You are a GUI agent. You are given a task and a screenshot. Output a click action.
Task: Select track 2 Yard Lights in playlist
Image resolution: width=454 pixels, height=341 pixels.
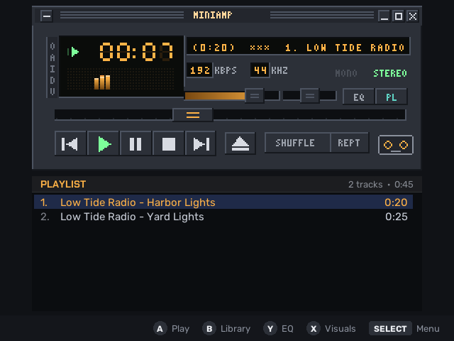pyautogui.click(x=223, y=217)
